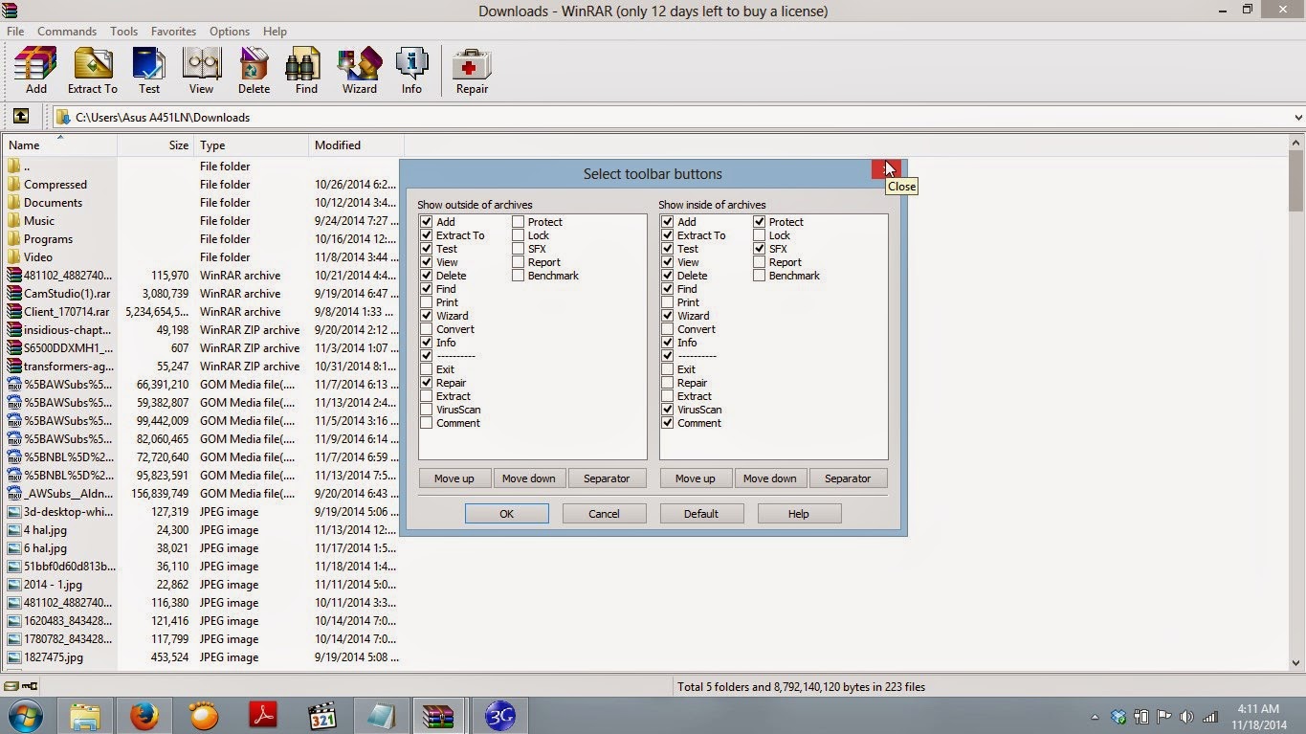Click Move up under the outside list

click(454, 478)
